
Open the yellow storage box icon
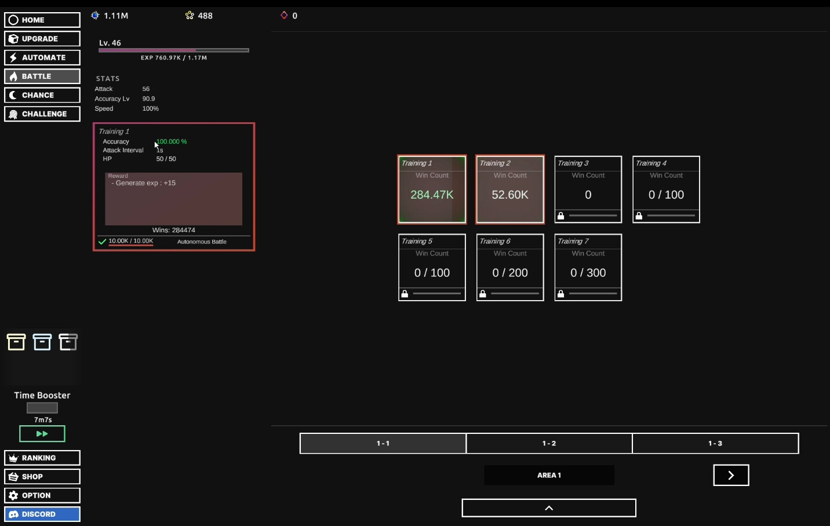pos(16,342)
